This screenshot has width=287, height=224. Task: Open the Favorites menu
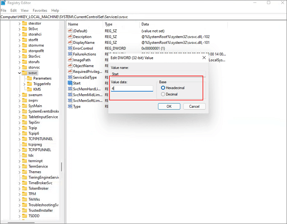(40, 11)
